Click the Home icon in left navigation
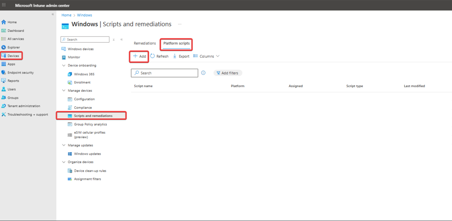 (x=4, y=22)
